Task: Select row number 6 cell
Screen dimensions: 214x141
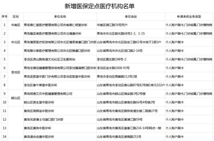Action: pos(5,68)
